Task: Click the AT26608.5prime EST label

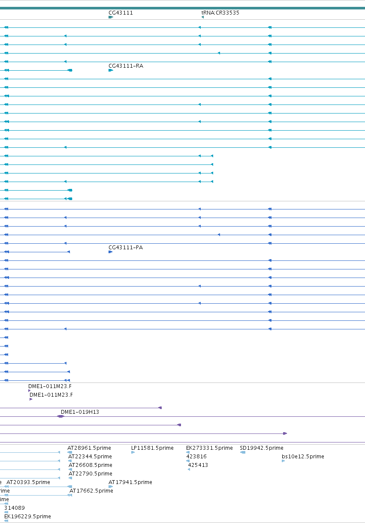Action: point(90,465)
